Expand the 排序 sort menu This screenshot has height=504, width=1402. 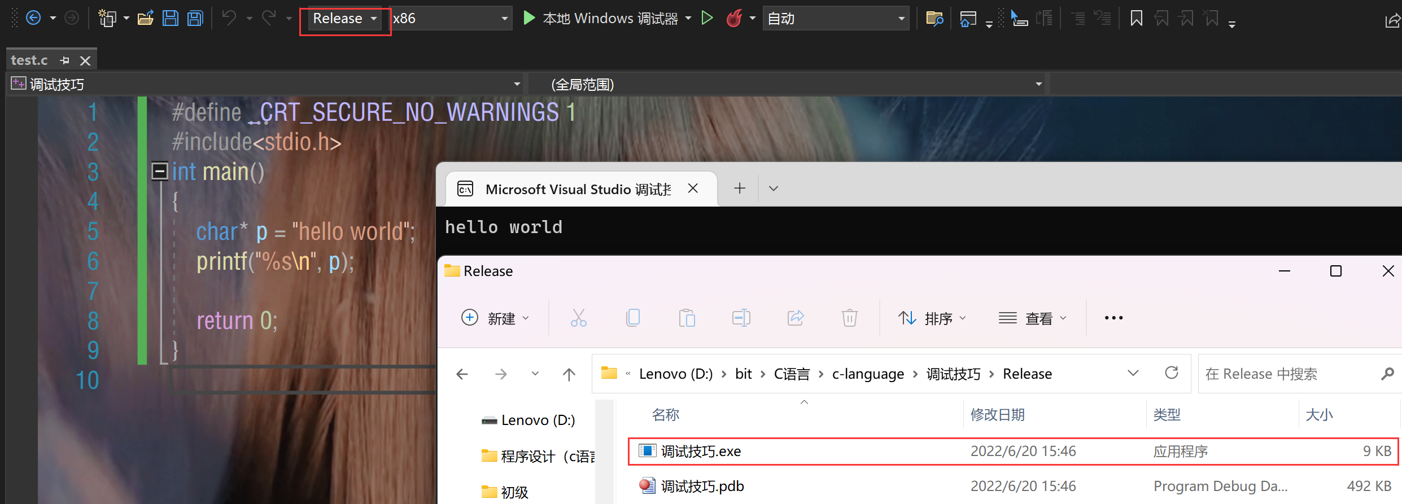pyautogui.click(x=932, y=318)
